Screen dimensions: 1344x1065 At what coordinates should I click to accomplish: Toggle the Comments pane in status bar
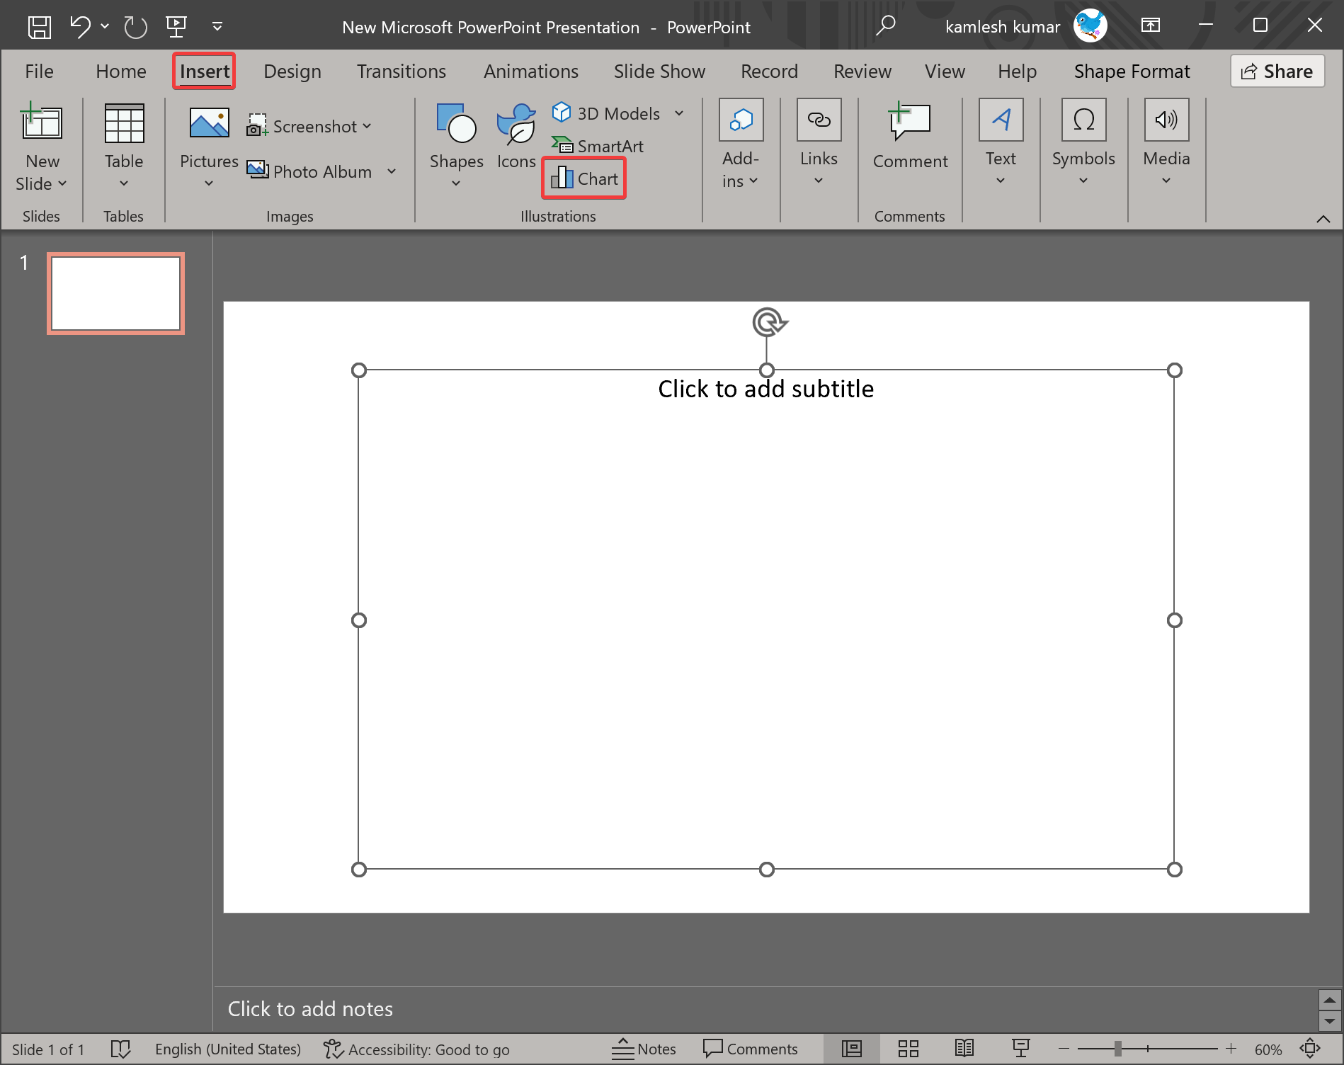(x=751, y=1049)
